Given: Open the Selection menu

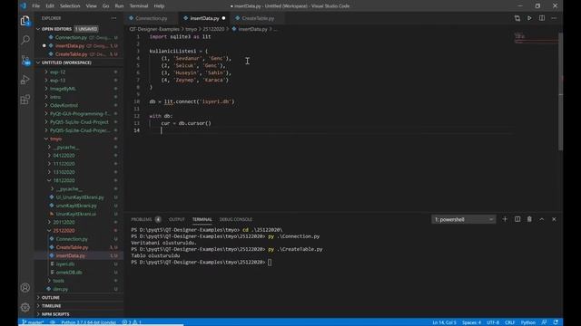Looking at the screenshot, I should click(70, 6).
